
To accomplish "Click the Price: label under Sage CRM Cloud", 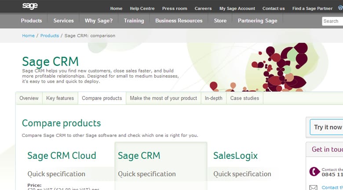I will point(34,185).
